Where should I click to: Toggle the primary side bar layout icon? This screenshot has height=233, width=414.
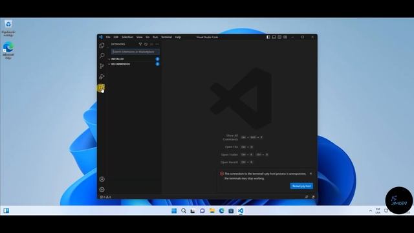point(268,38)
